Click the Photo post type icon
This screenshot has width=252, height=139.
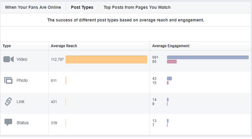click(8, 80)
